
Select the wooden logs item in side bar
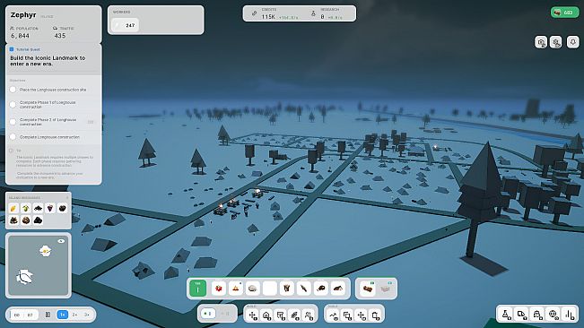368,289
